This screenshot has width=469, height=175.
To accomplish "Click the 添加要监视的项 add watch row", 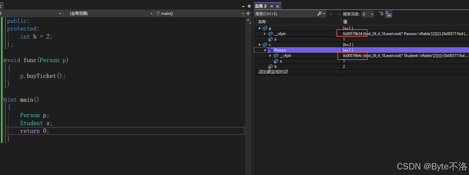I will pyautogui.click(x=273, y=72).
